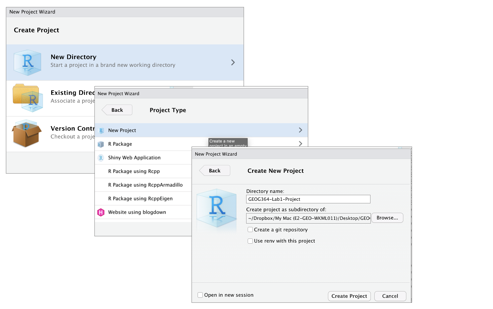Go Back from Create New Project

click(215, 171)
